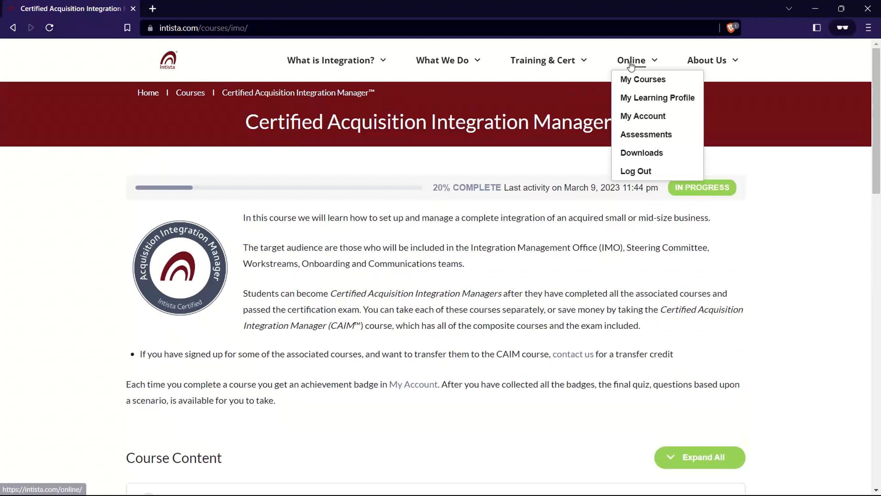Image resolution: width=881 pixels, height=496 pixels.
Task: Open the browser hamburger menu
Action: 868,28
